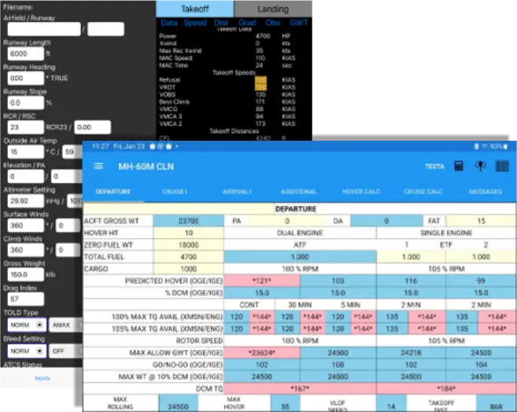517x412 pixels.
Task: Edit the Runway Slope field showing 0.0
Action: click(x=25, y=103)
